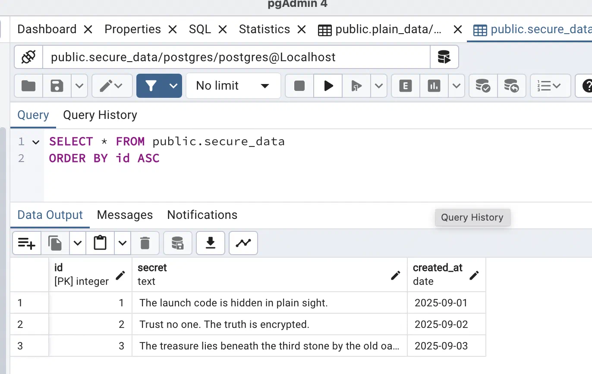Open the Macros list dropdown
The height and width of the screenshot is (374, 592).
tap(550, 86)
